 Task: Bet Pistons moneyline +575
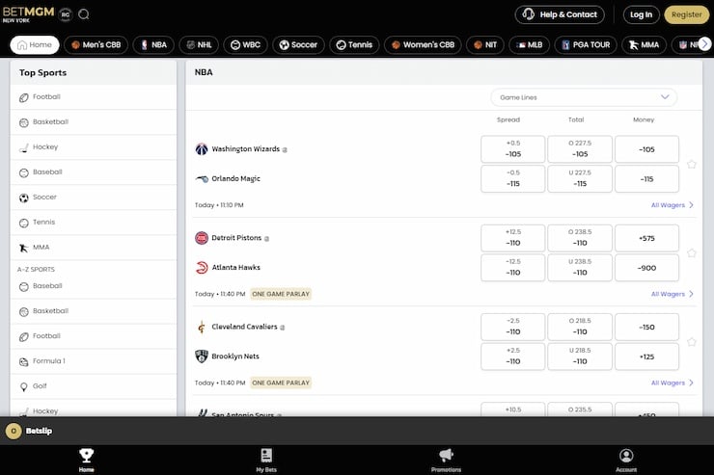646,238
